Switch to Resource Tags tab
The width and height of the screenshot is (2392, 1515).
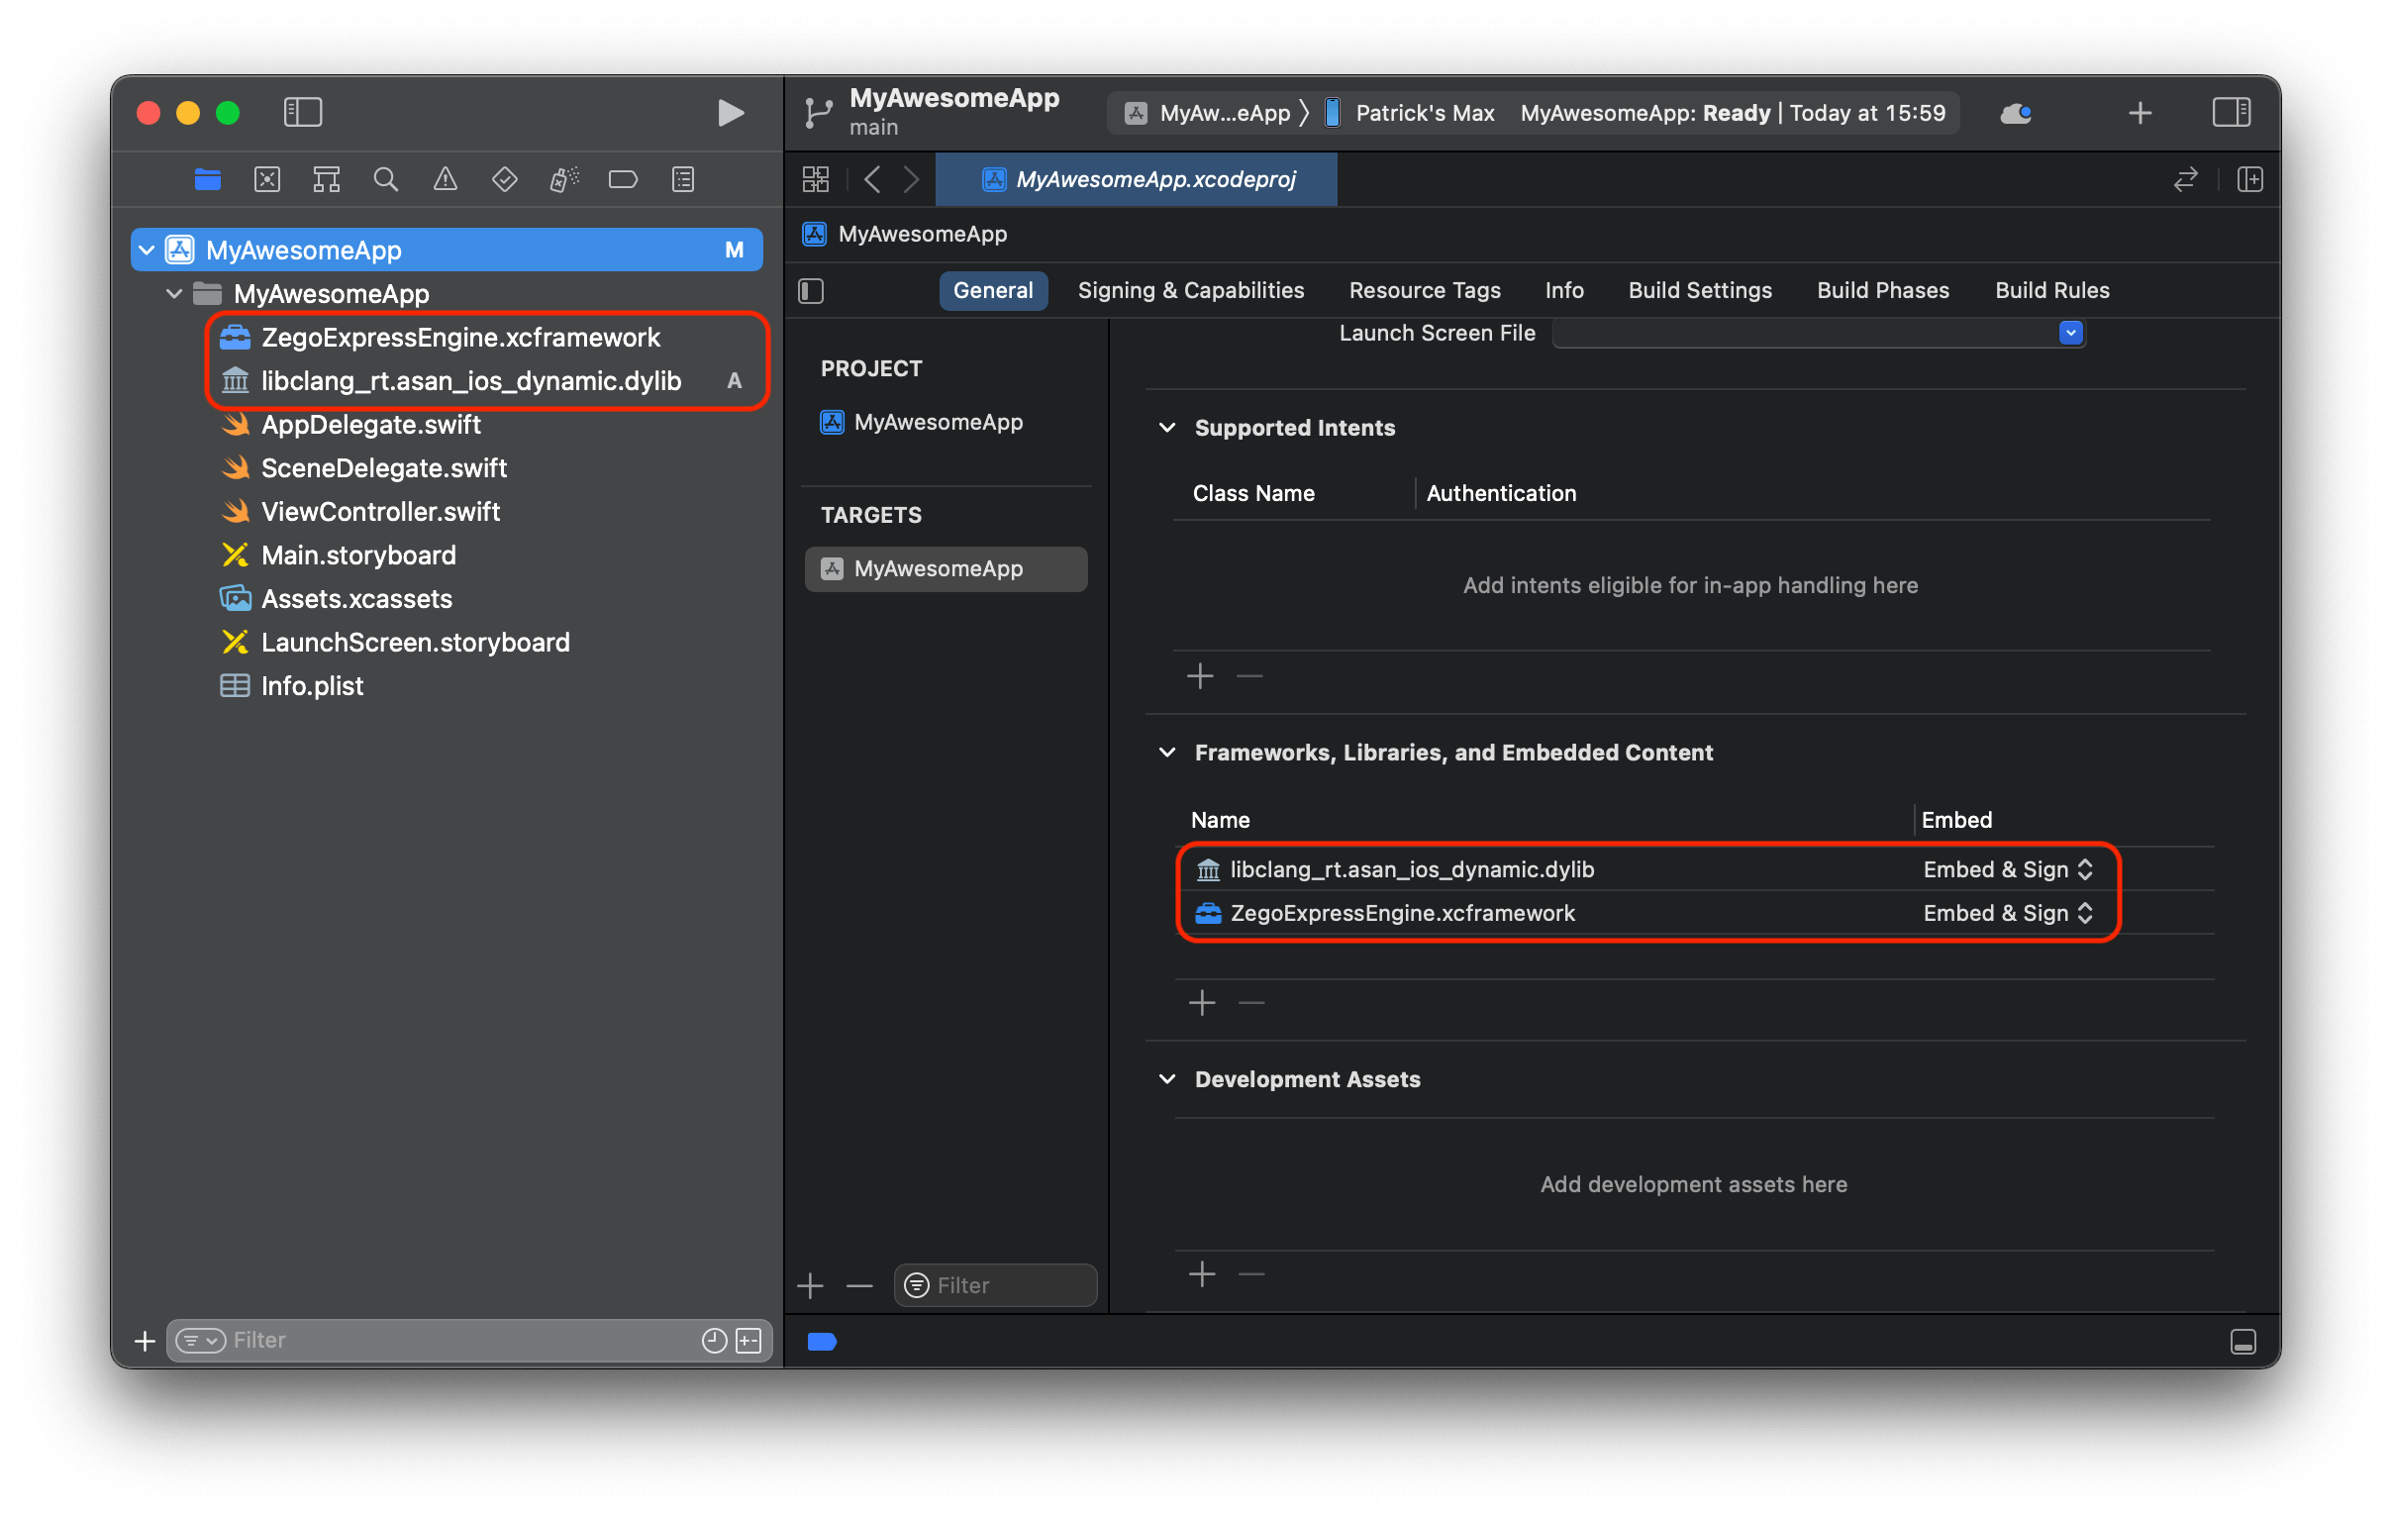1425,291
